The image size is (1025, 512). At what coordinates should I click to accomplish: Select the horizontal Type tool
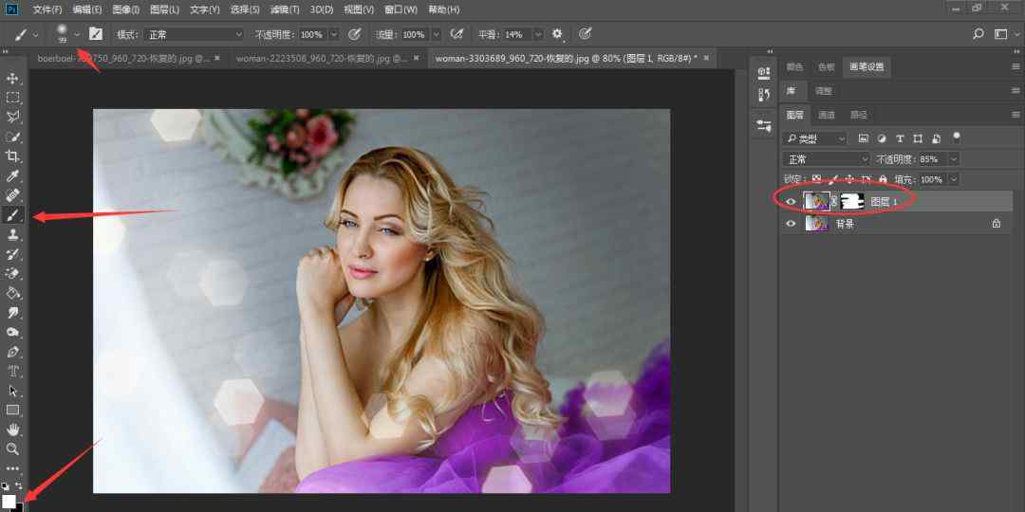click(13, 371)
